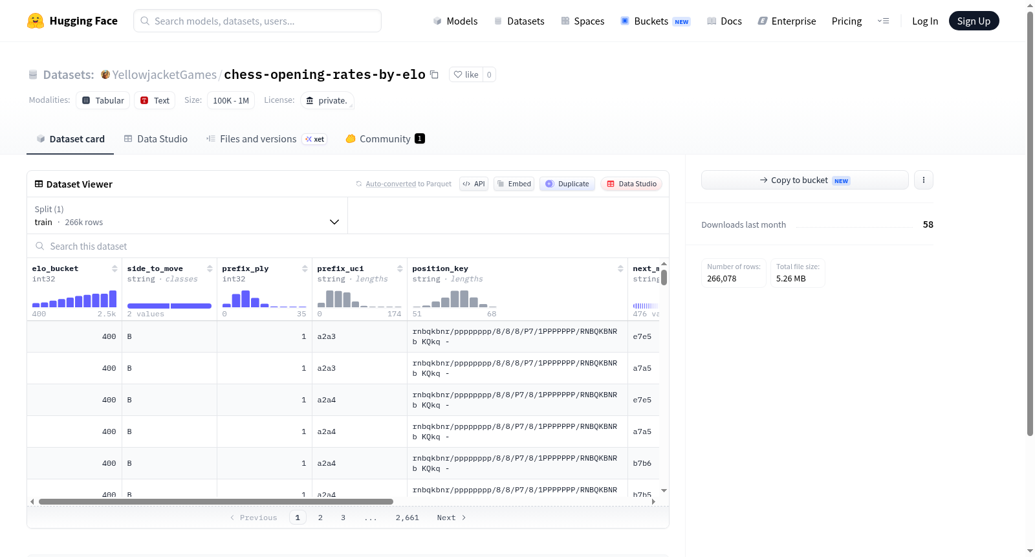Click the b7b6 next move cell
The width and height of the screenshot is (1035, 557).
642,463
